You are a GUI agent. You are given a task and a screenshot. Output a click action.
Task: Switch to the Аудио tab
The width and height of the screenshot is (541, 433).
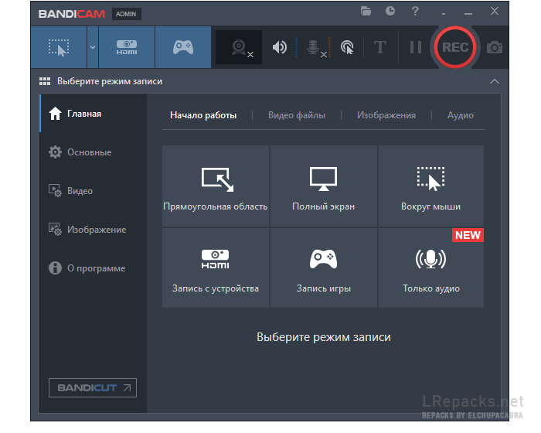pos(461,115)
